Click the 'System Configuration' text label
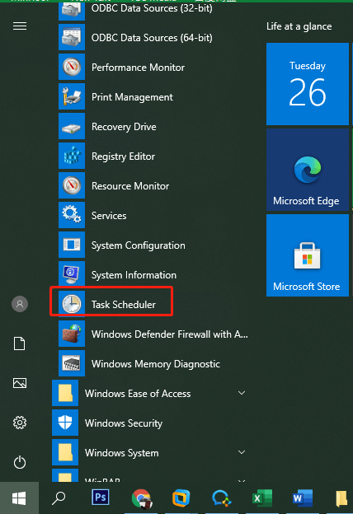 (139, 245)
